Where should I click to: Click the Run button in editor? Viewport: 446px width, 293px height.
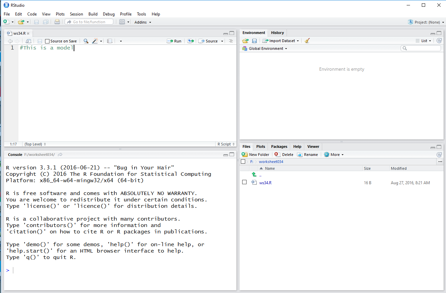[x=174, y=41]
